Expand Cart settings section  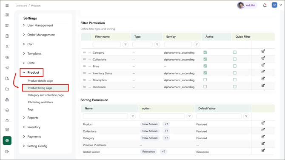tap(28, 44)
